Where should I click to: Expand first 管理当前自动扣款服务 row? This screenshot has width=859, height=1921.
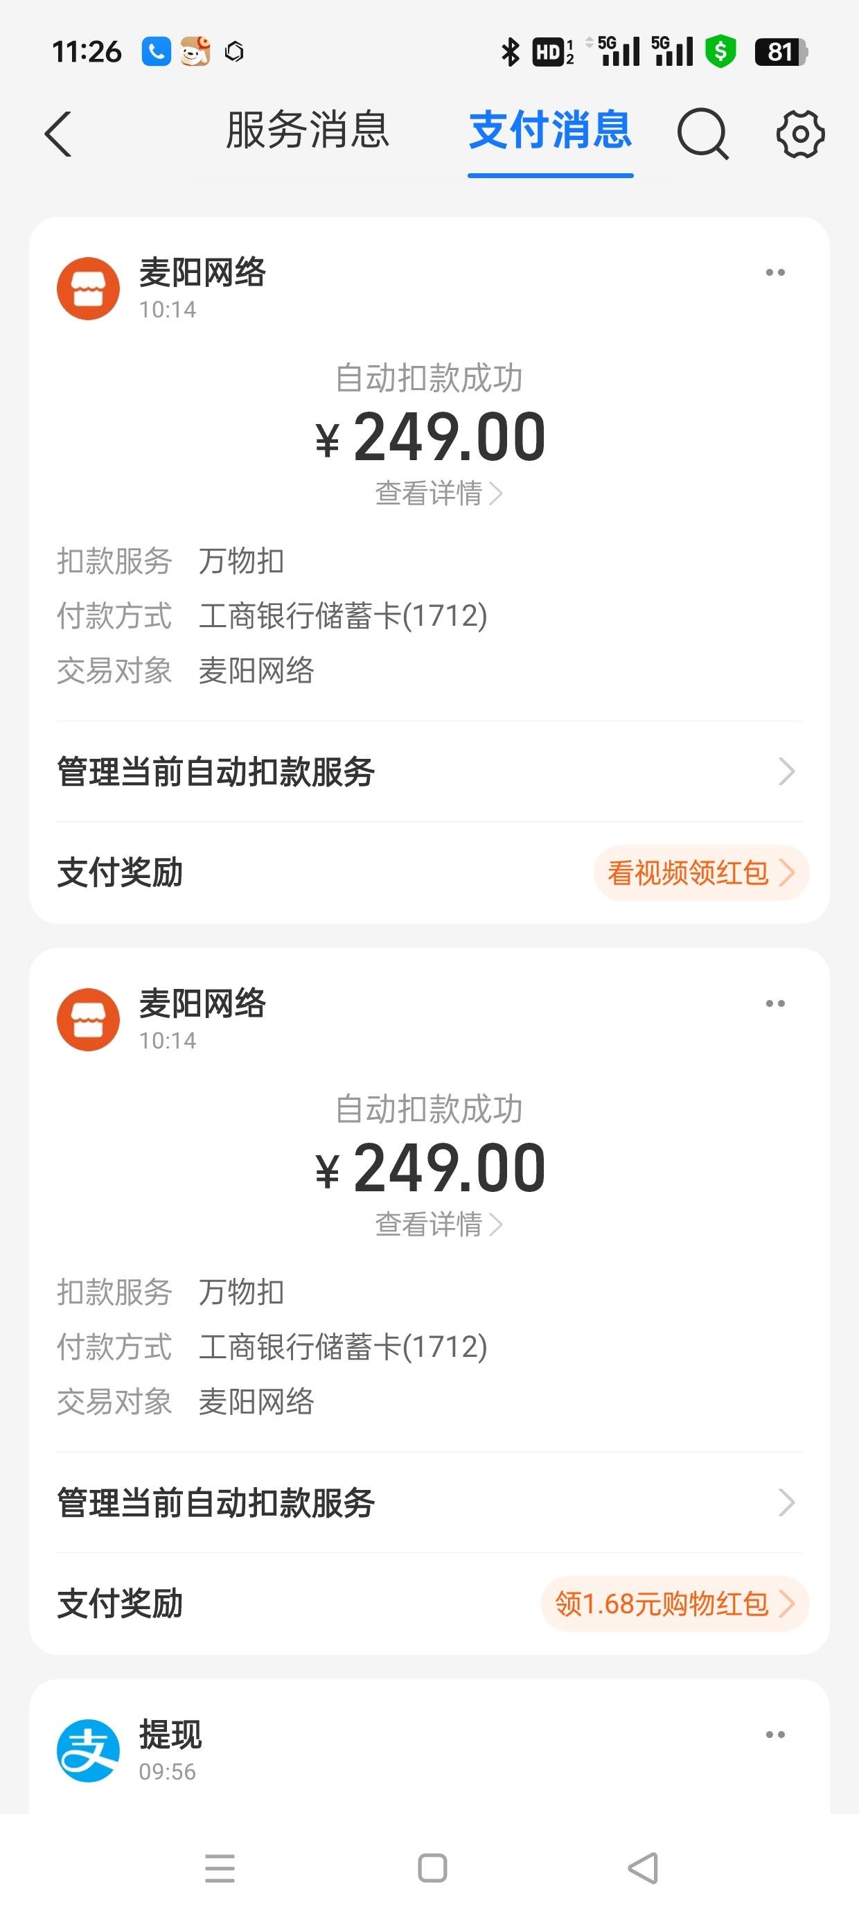(x=429, y=771)
